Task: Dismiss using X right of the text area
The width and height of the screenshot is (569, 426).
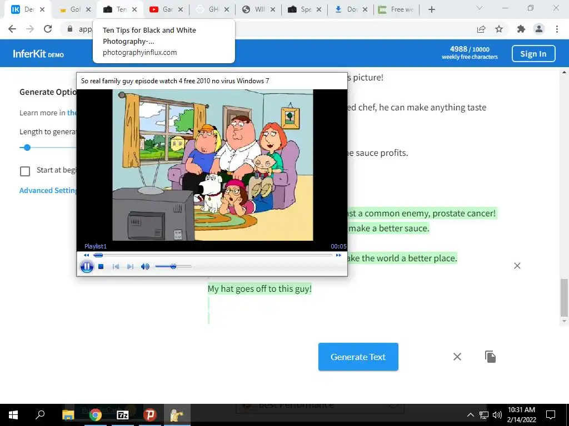Action: [517, 266]
